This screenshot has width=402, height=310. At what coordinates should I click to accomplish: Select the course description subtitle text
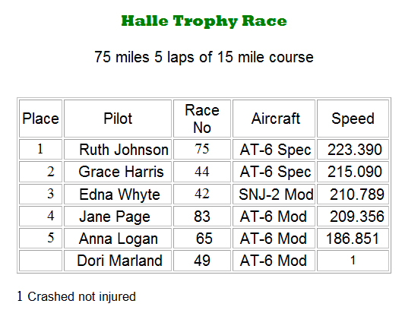[x=204, y=57]
